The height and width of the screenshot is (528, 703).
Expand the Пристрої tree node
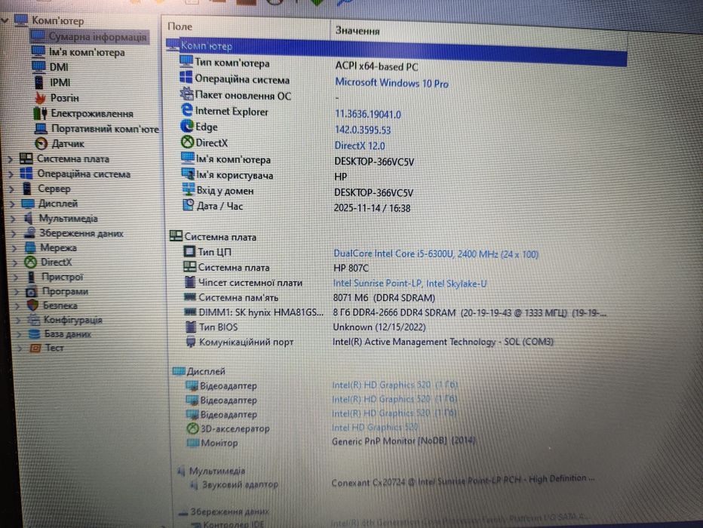(16, 278)
